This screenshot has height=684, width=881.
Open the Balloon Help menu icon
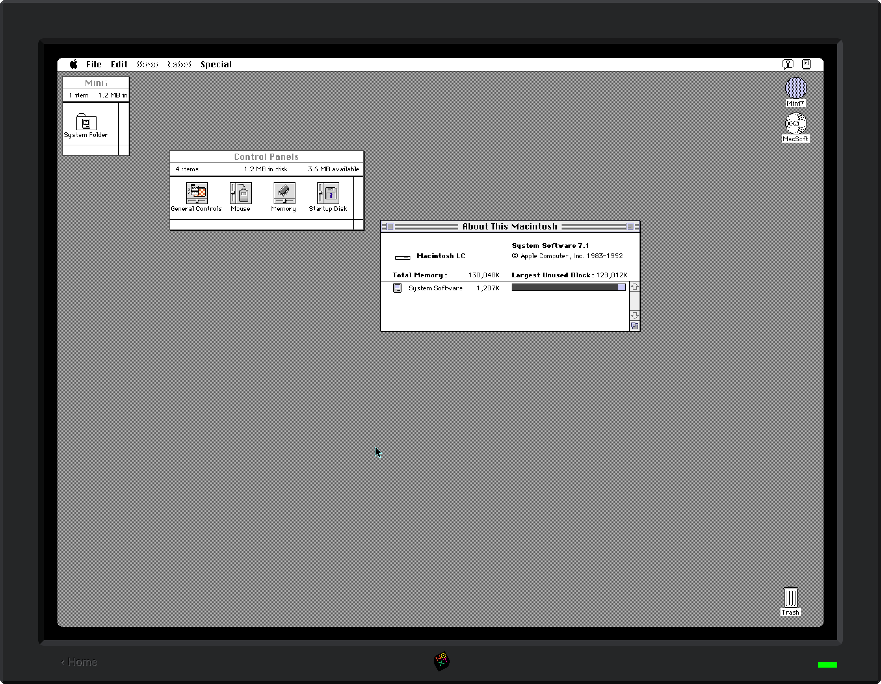[x=787, y=64]
